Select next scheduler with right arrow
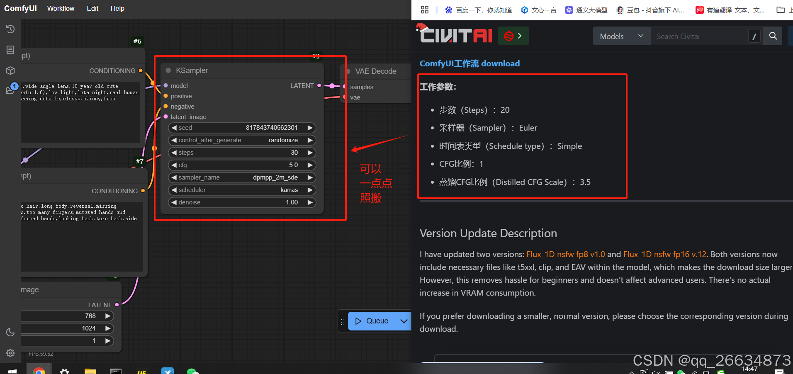 click(x=310, y=190)
